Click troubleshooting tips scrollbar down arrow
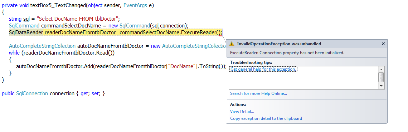The width and height of the screenshot is (408, 132). (381, 86)
